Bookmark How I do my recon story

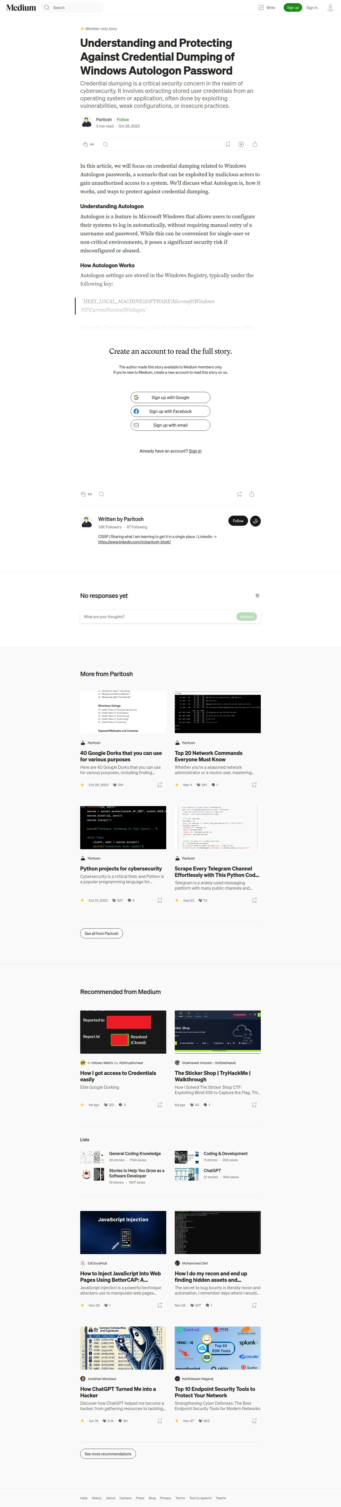click(x=255, y=1305)
